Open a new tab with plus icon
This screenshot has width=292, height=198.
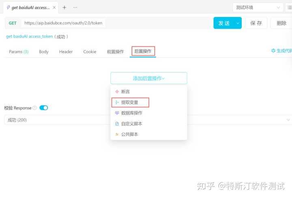64,7
